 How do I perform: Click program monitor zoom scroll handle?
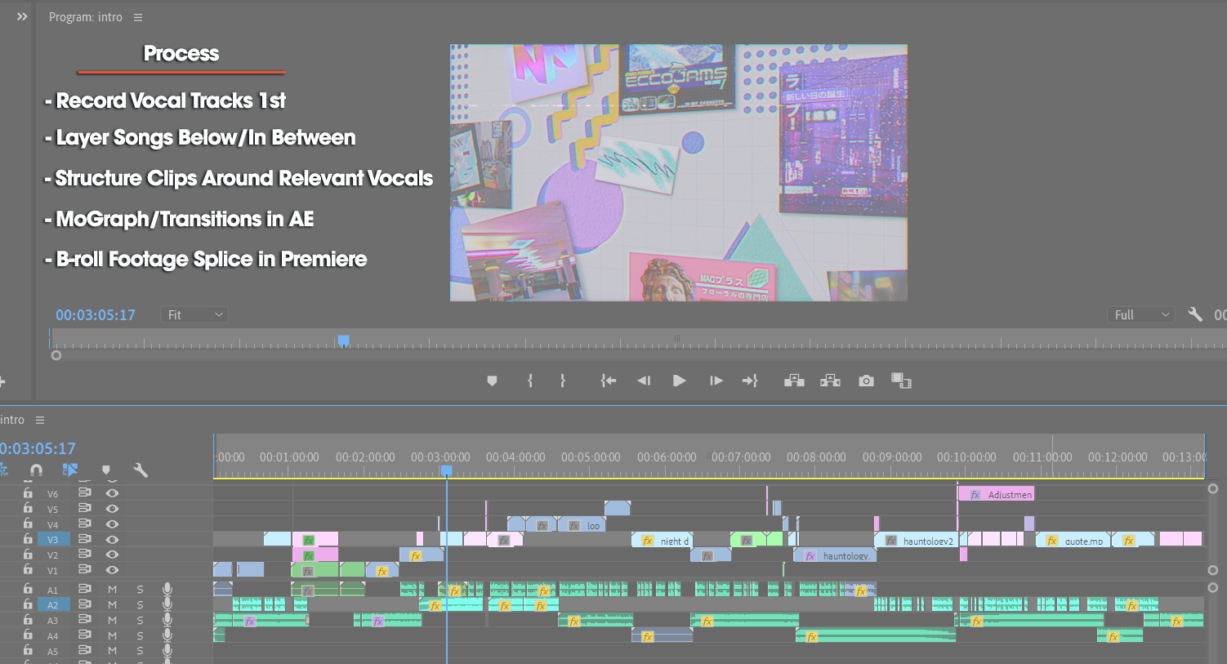56,355
